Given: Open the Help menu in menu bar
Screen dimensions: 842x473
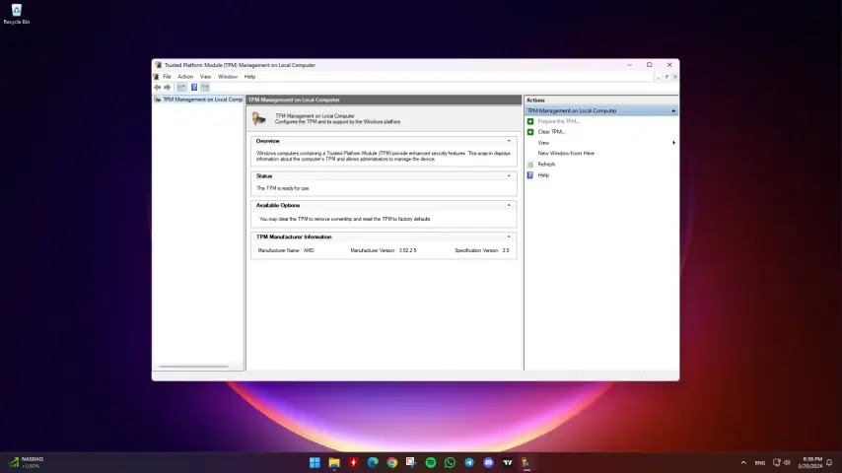Looking at the screenshot, I should click(x=249, y=77).
